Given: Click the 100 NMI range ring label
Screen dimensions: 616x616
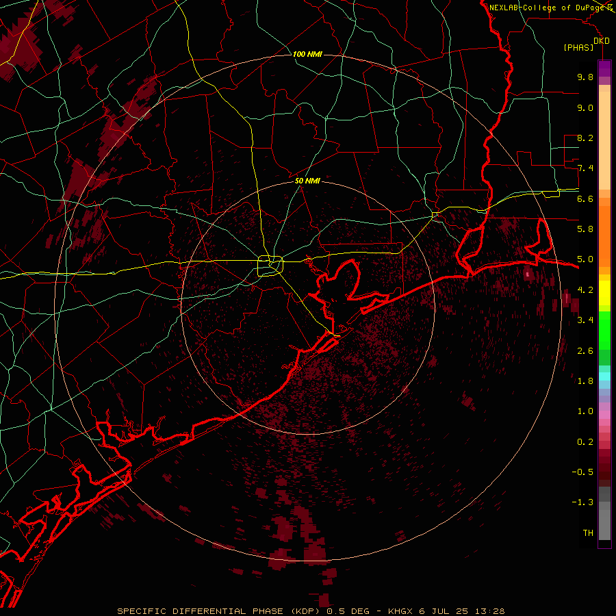Looking at the screenshot, I should click(x=307, y=54).
